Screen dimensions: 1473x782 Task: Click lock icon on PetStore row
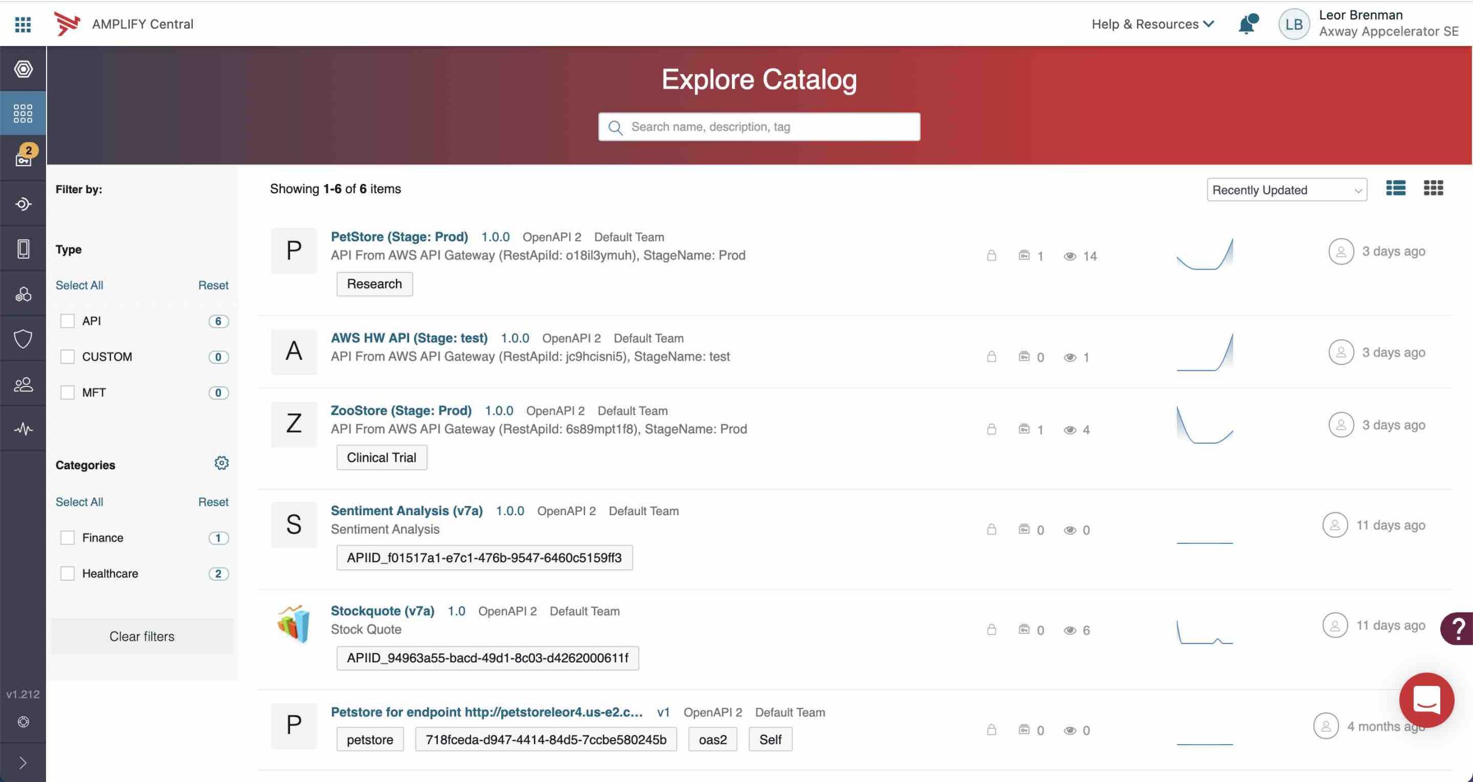point(991,255)
